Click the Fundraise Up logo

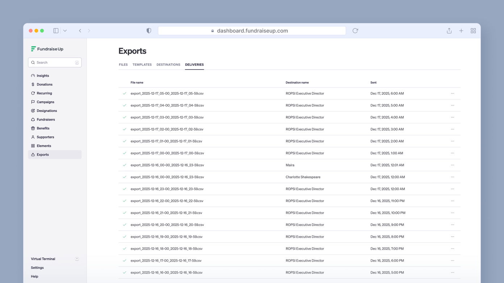47,49
